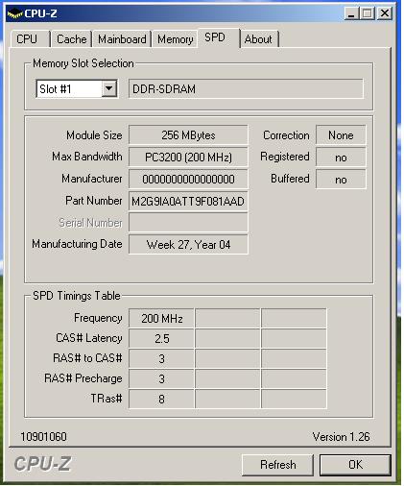Minimize the CPU-Z window
This screenshot has height=486, width=404.
351,13
